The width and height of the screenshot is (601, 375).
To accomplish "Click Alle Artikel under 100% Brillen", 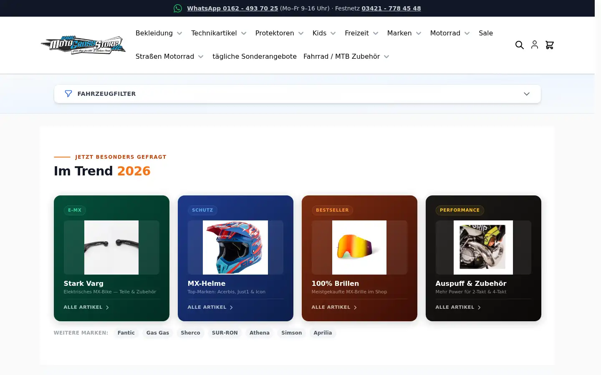I will tap(331, 307).
